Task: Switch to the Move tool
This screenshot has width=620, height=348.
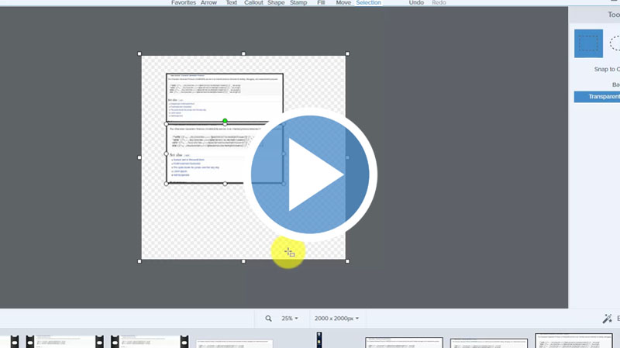Action: [343, 3]
